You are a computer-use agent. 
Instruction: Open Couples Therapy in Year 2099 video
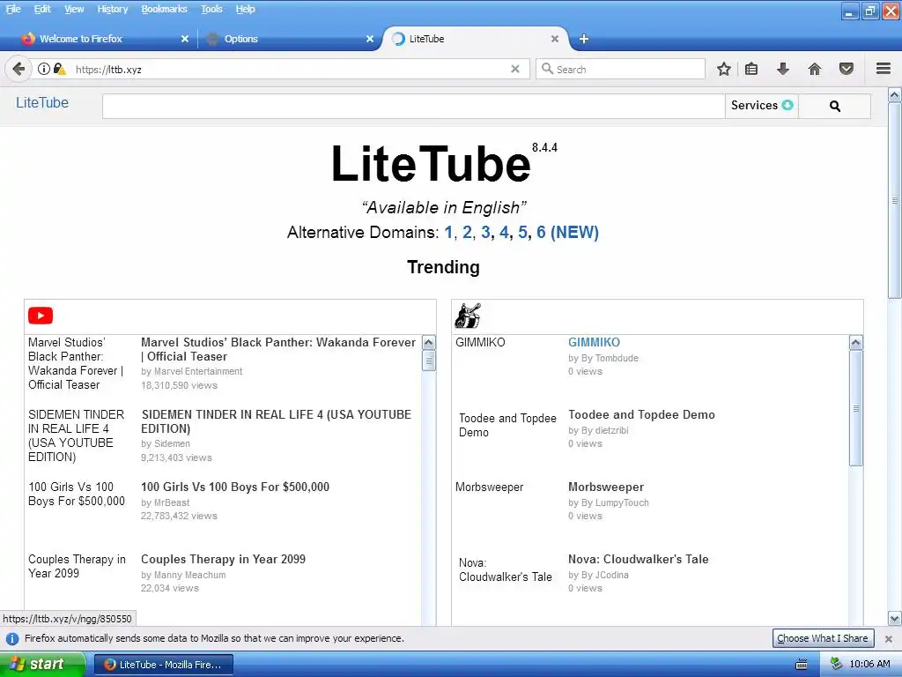pyautogui.click(x=223, y=559)
